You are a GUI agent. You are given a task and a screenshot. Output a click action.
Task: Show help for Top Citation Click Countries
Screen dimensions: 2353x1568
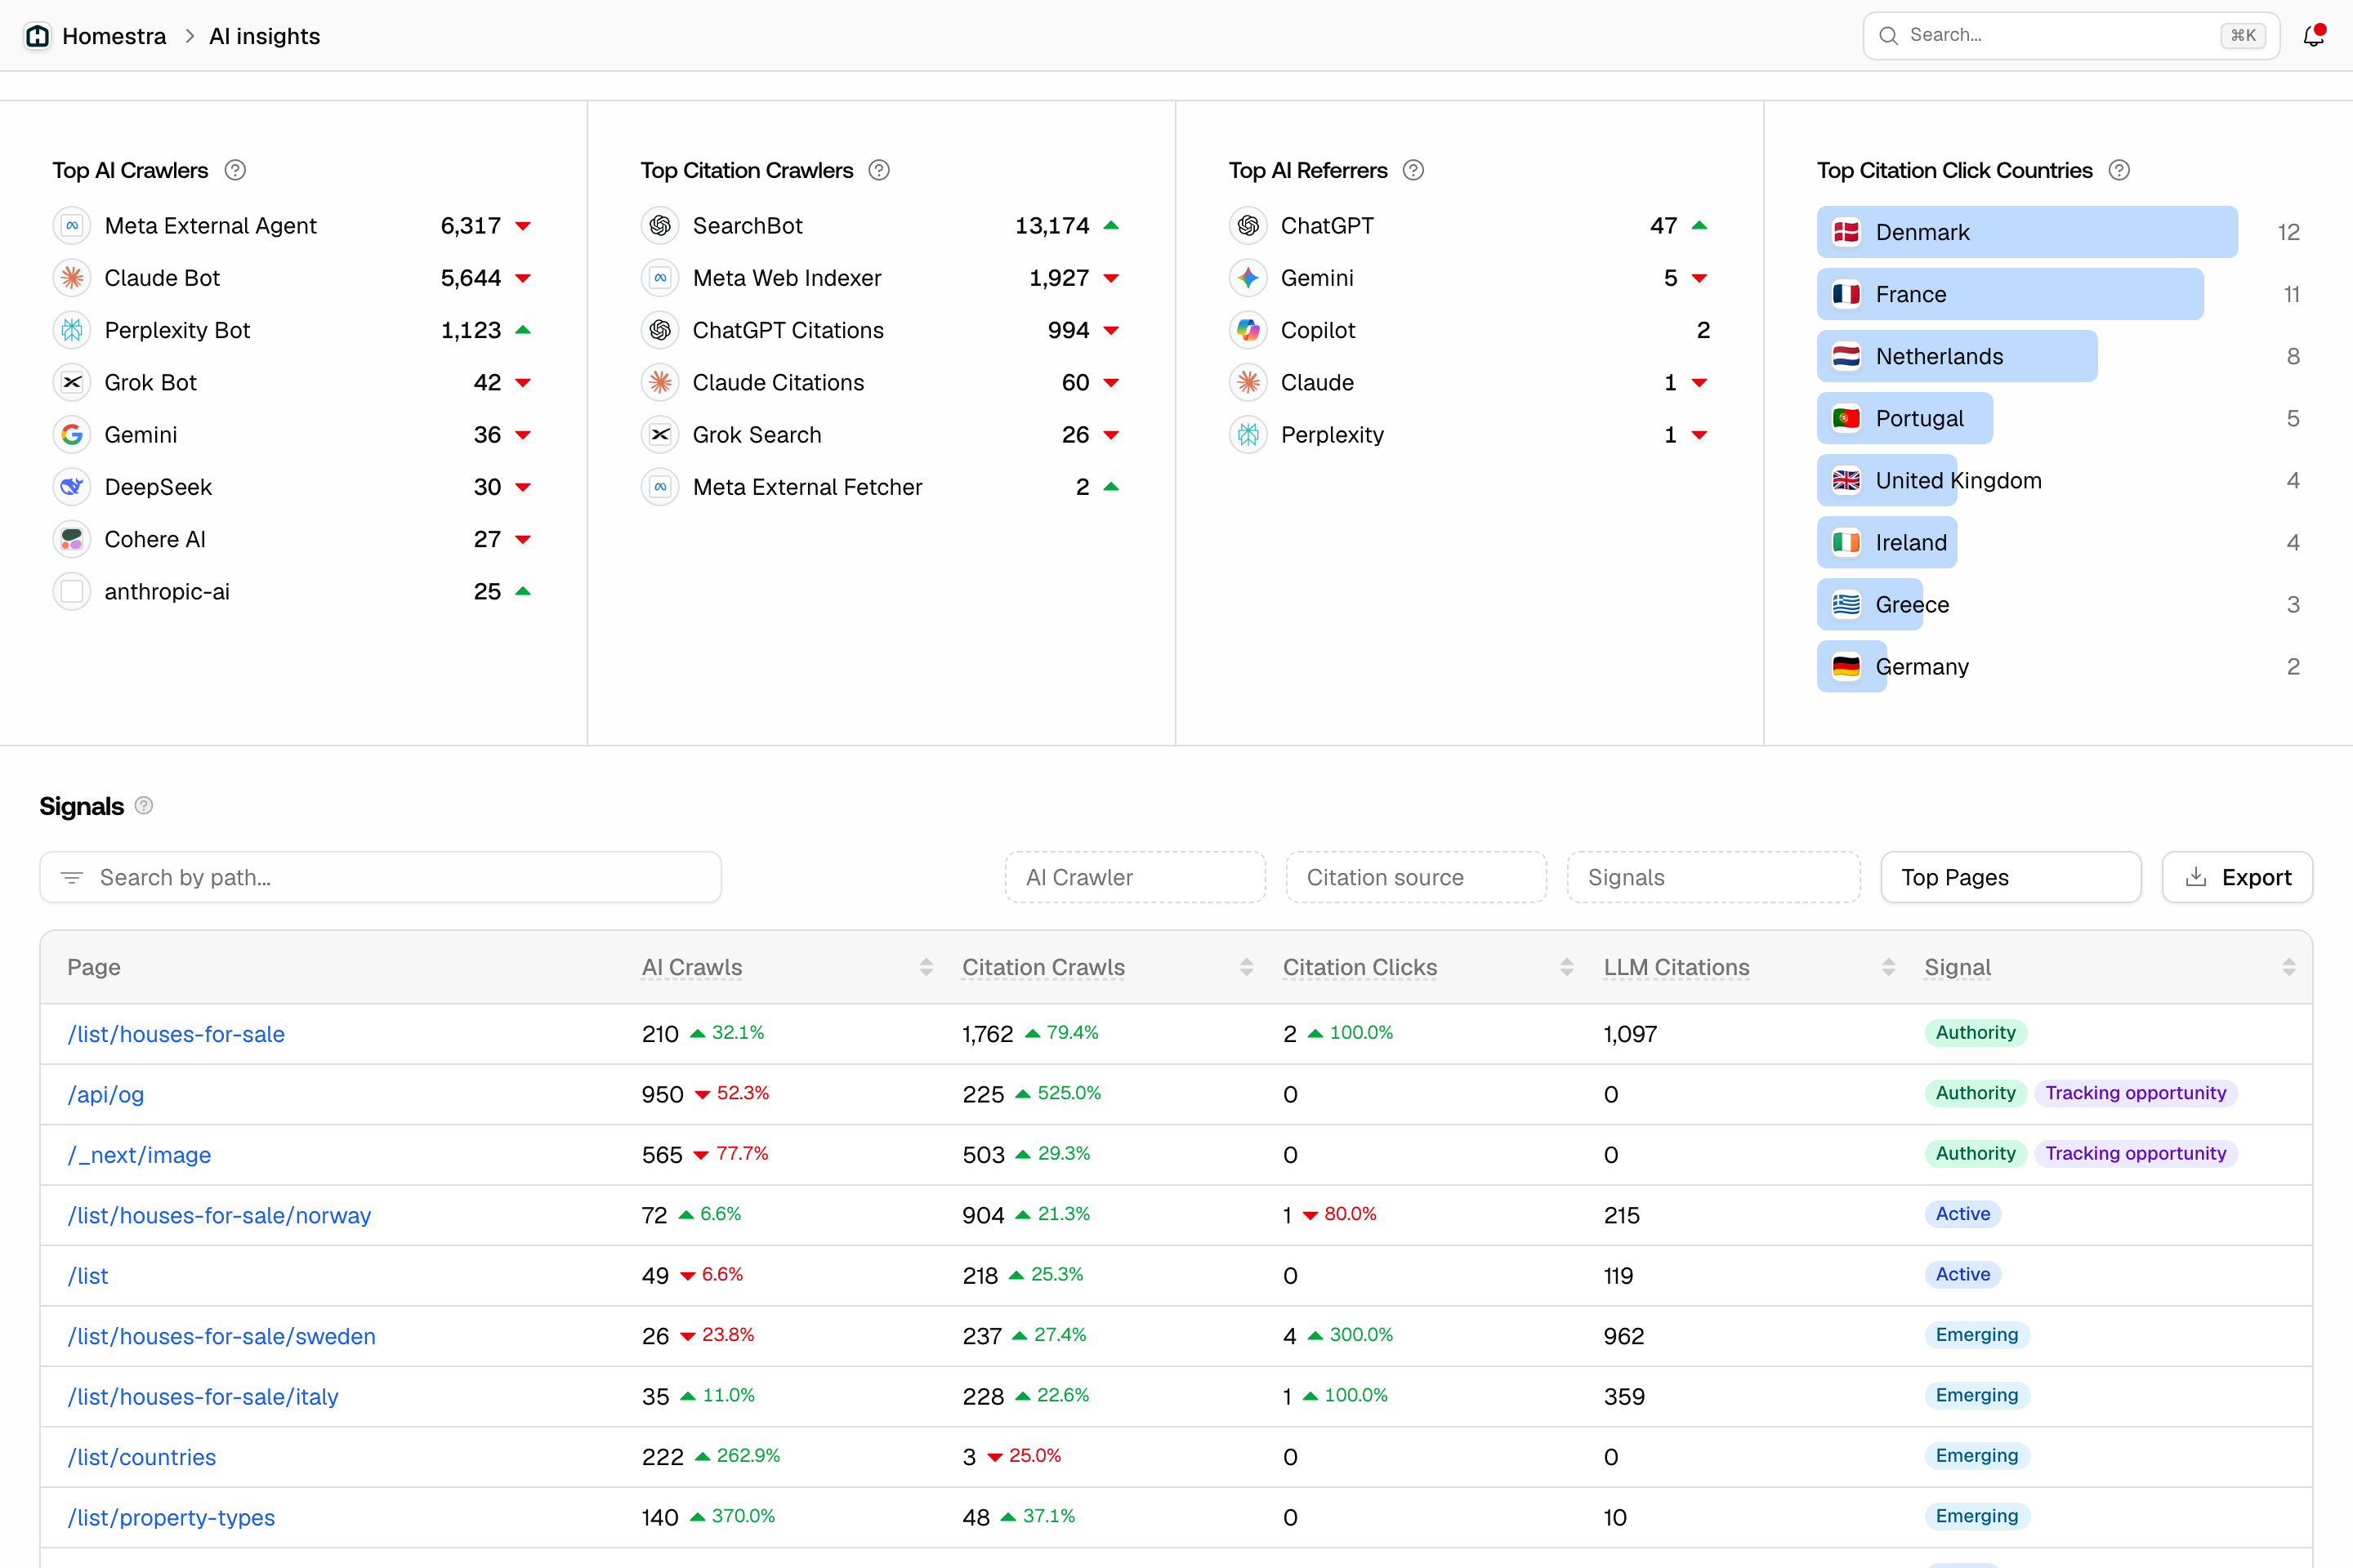(x=2119, y=170)
